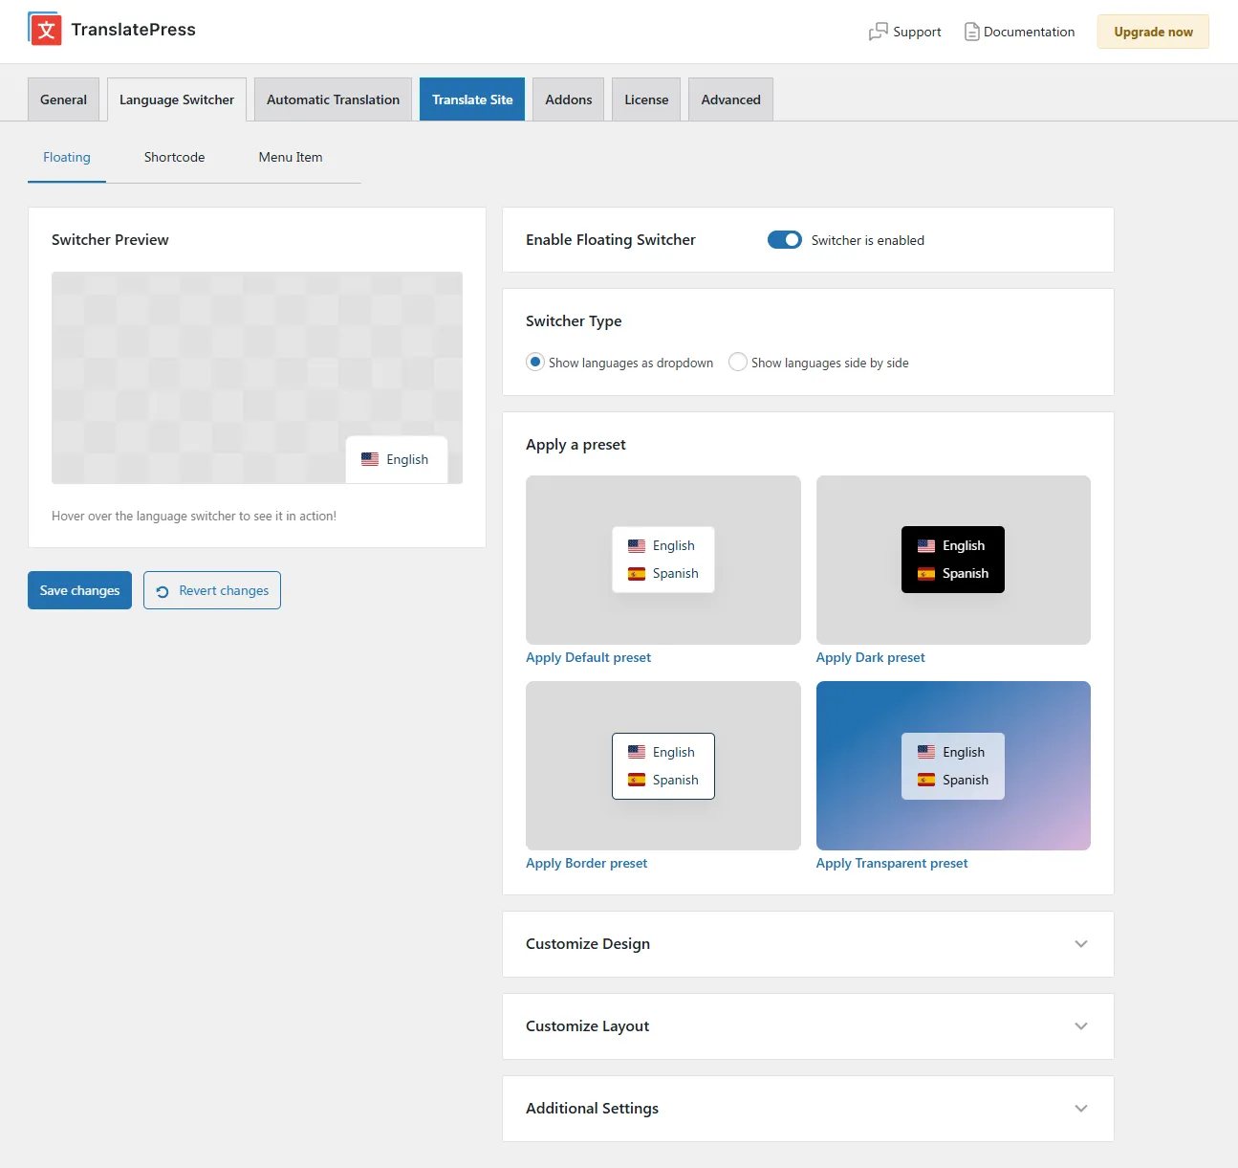Select Show languages side by side radio

pyautogui.click(x=738, y=363)
